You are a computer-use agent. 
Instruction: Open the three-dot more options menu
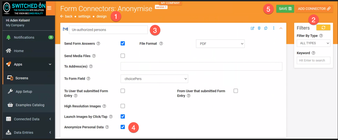[274, 28]
